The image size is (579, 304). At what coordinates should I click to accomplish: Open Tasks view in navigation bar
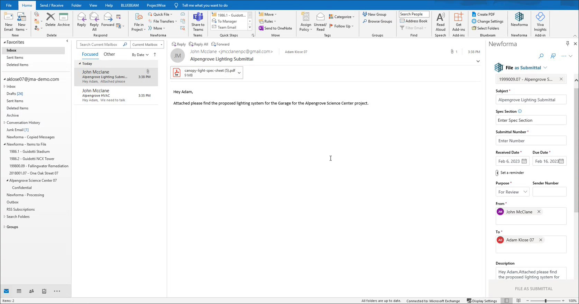point(44,291)
